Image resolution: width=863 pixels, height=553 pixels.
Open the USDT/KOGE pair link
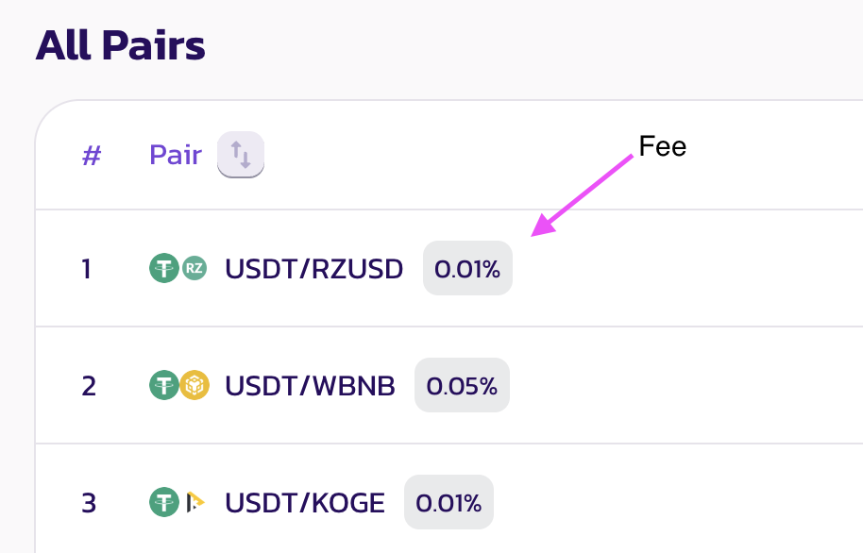point(304,502)
